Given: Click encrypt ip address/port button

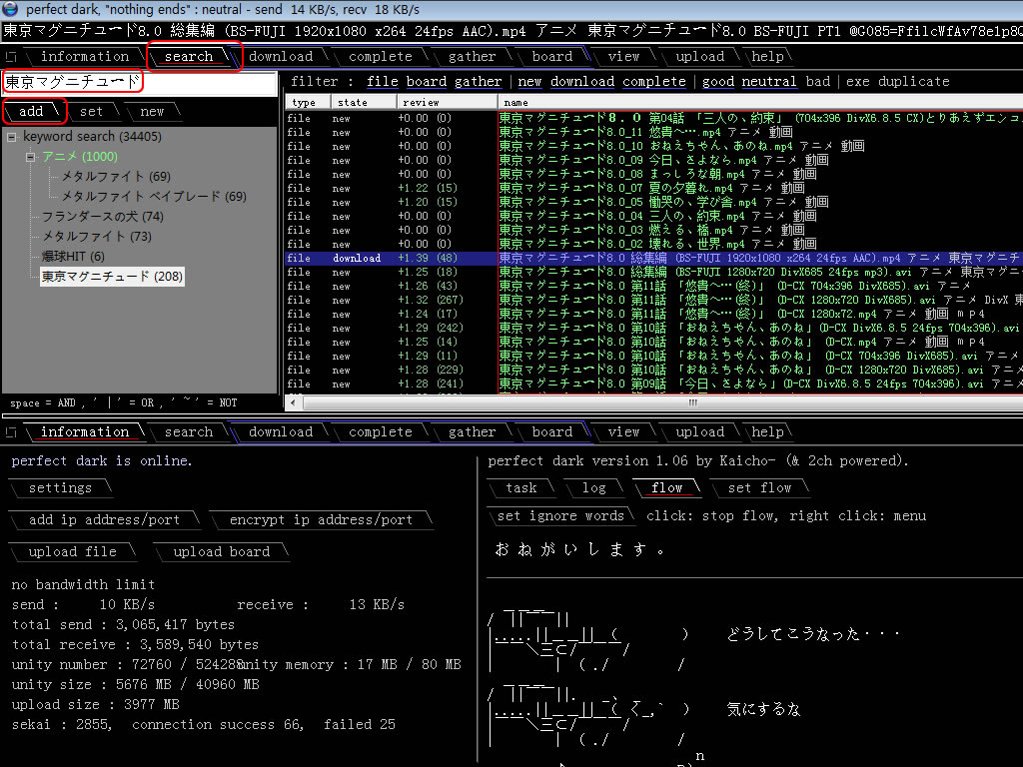Looking at the screenshot, I should [321, 519].
